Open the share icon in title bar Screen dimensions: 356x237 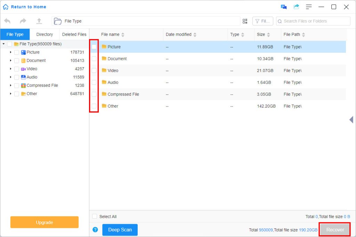296,6
